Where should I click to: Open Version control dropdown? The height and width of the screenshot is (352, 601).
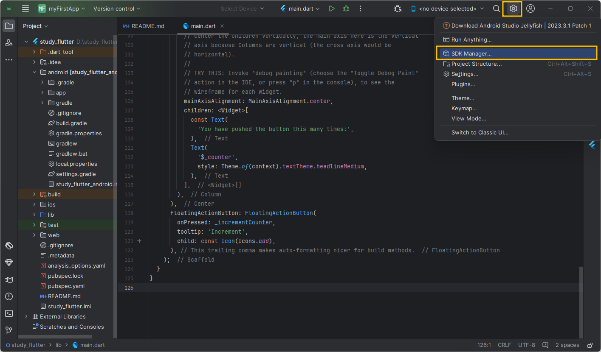(117, 8)
